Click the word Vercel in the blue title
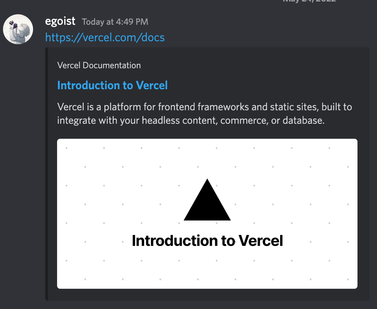The image size is (377, 309). point(152,85)
